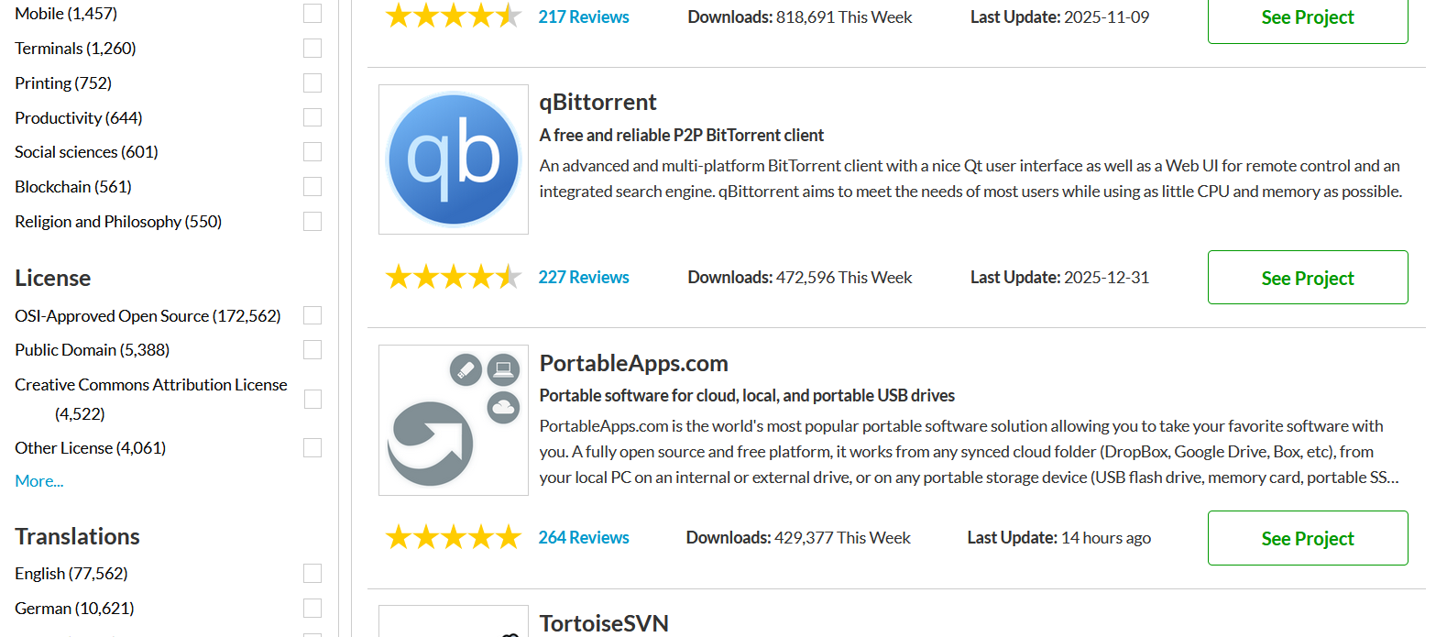
Task: Check the Mobile category checkbox
Action: (x=312, y=14)
